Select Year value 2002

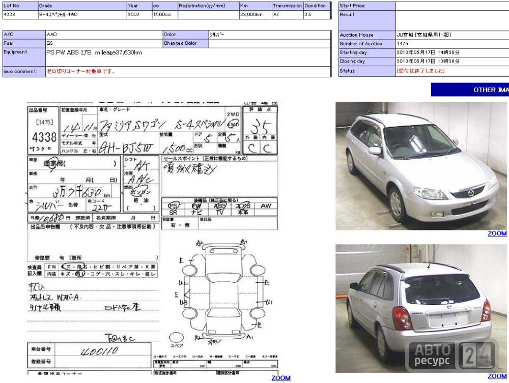click(x=133, y=15)
